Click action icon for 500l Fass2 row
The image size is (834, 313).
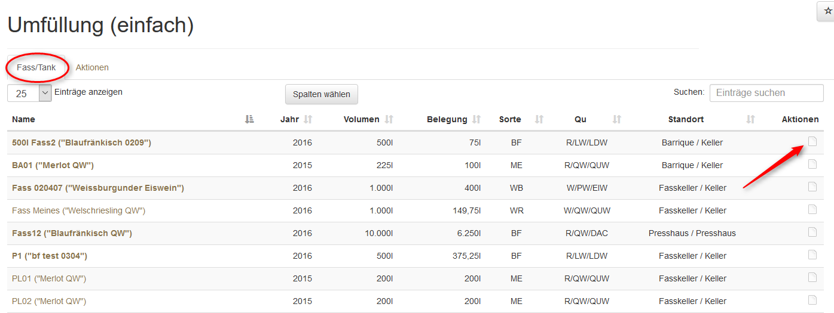[x=812, y=141]
